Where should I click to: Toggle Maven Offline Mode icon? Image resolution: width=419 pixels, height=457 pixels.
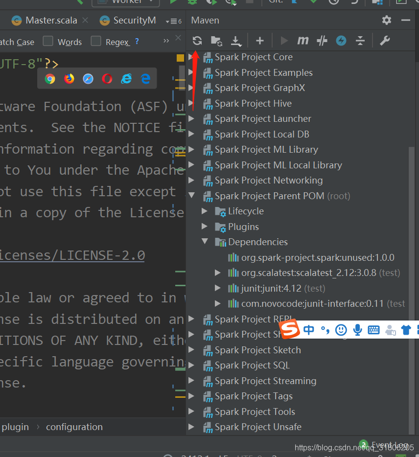tap(322, 41)
